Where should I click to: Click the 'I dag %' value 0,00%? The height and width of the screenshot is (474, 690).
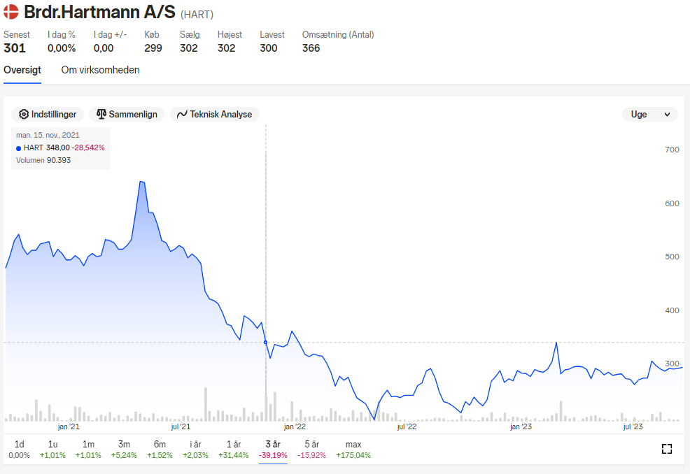pos(62,48)
